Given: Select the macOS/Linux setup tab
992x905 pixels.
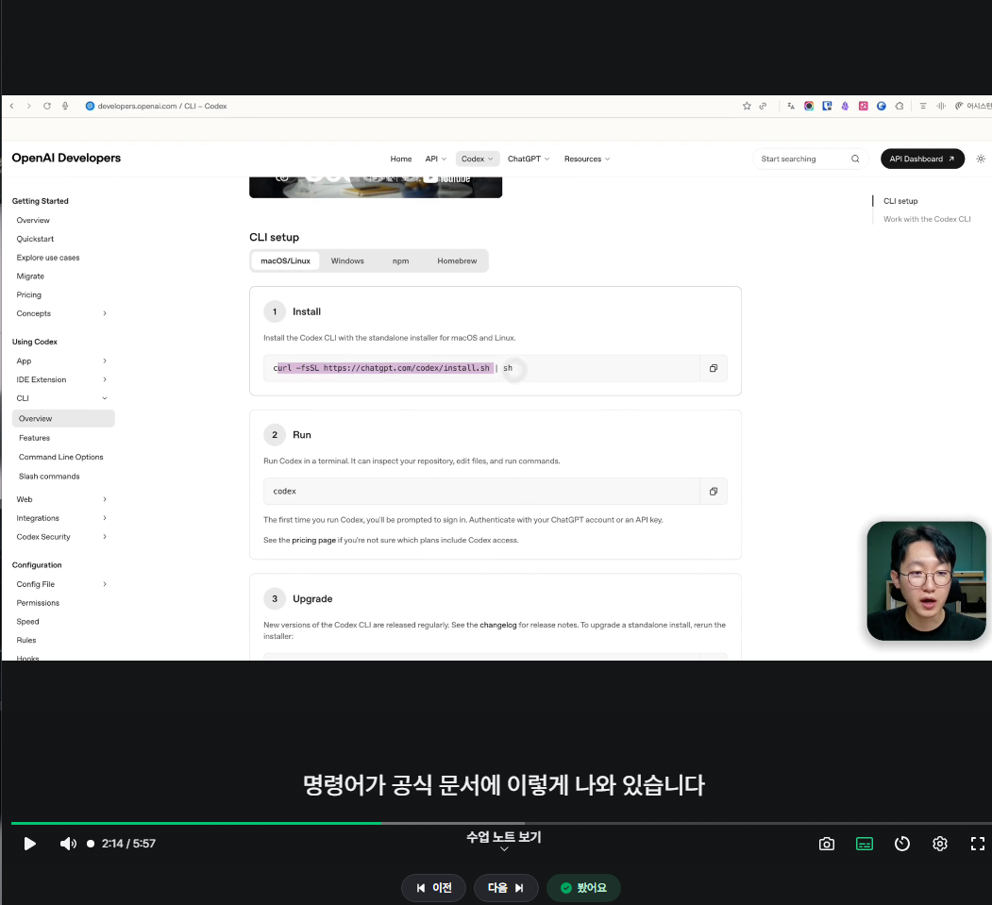Looking at the screenshot, I should tap(285, 261).
